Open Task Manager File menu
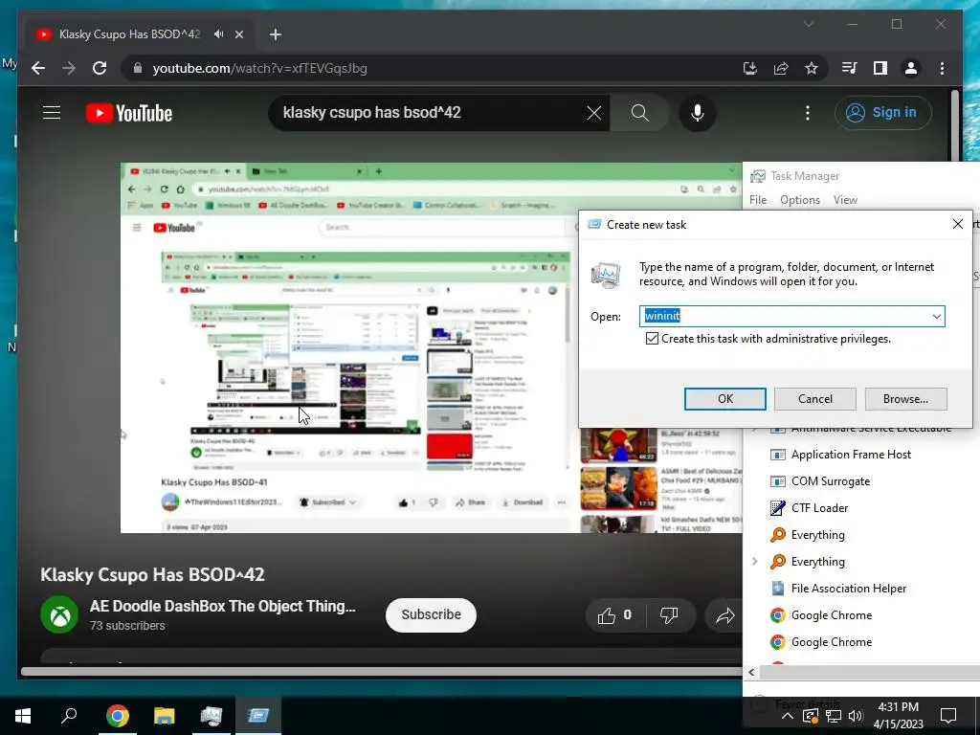 click(758, 200)
